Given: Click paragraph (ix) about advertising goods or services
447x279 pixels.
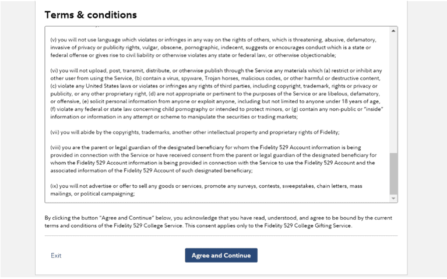Looking at the screenshot, I should coord(206,190).
